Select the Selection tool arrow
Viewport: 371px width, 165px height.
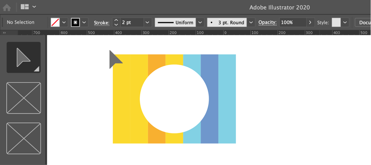(23, 57)
